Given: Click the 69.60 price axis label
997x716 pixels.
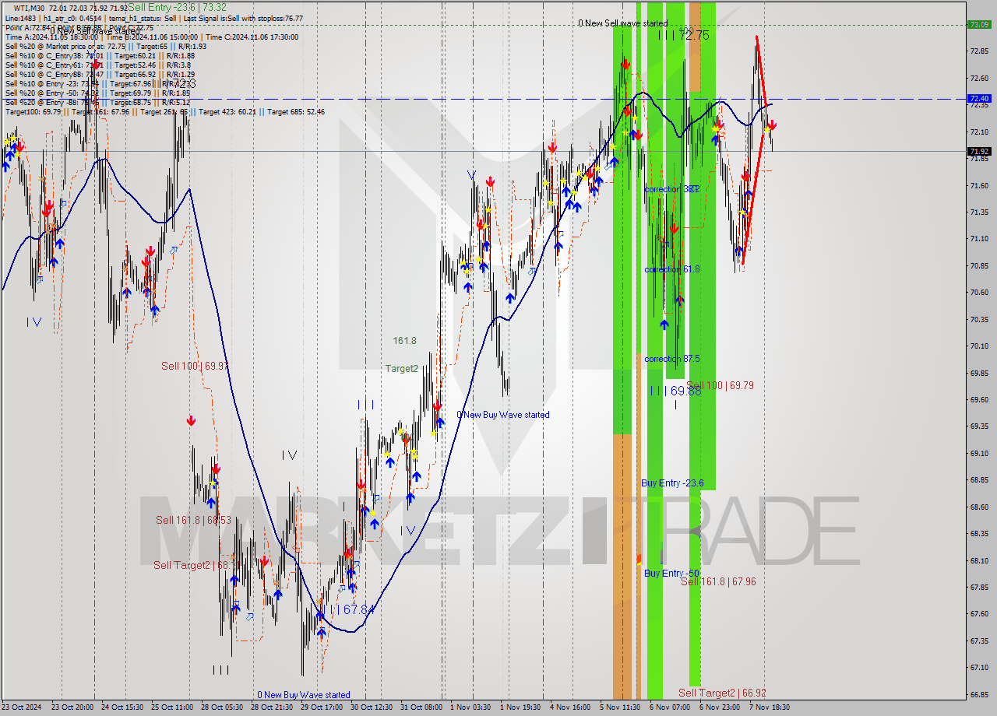Looking at the screenshot, I should (x=979, y=400).
